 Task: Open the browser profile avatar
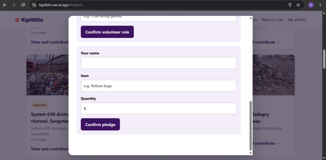coord(311,5)
